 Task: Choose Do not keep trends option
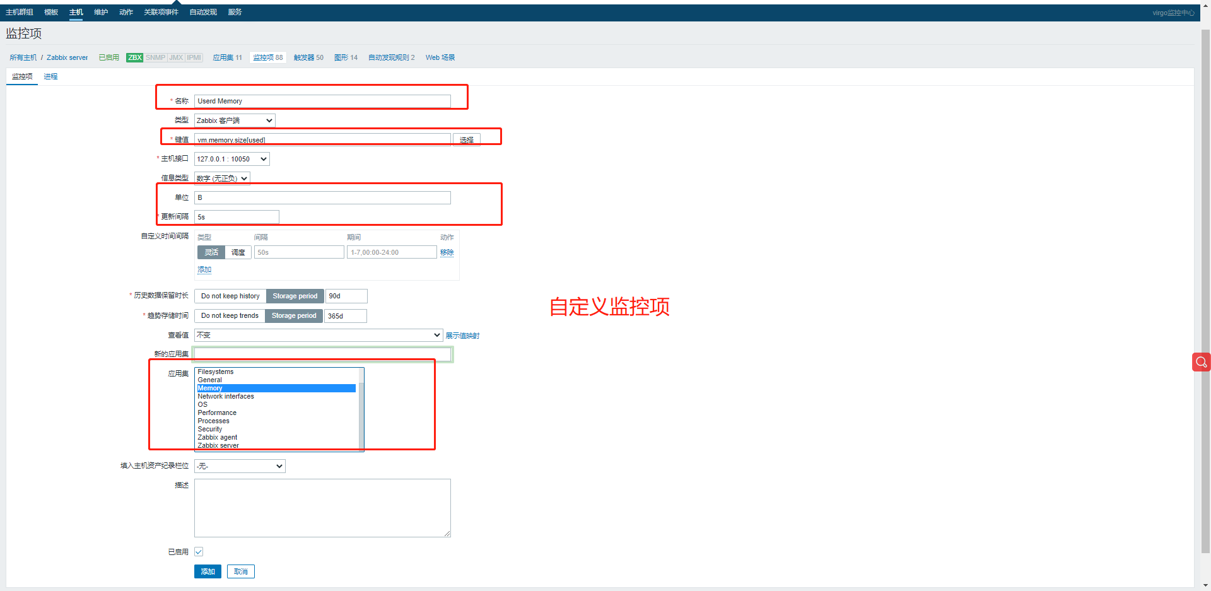point(230,315)
